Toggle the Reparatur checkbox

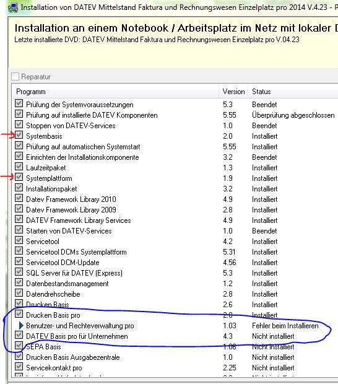[x=15, y=77]
